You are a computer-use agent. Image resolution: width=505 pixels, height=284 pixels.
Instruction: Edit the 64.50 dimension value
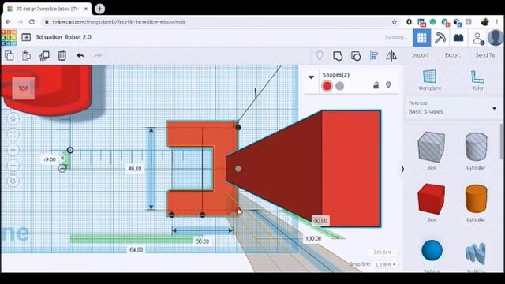pyautogui.click(x=136, y=249)
